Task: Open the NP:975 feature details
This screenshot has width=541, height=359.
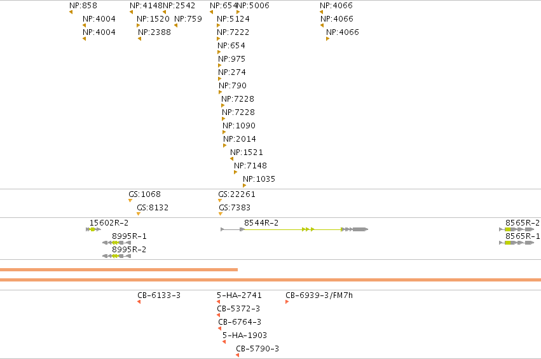Action: pyautogui.click(x=231, y=59)
